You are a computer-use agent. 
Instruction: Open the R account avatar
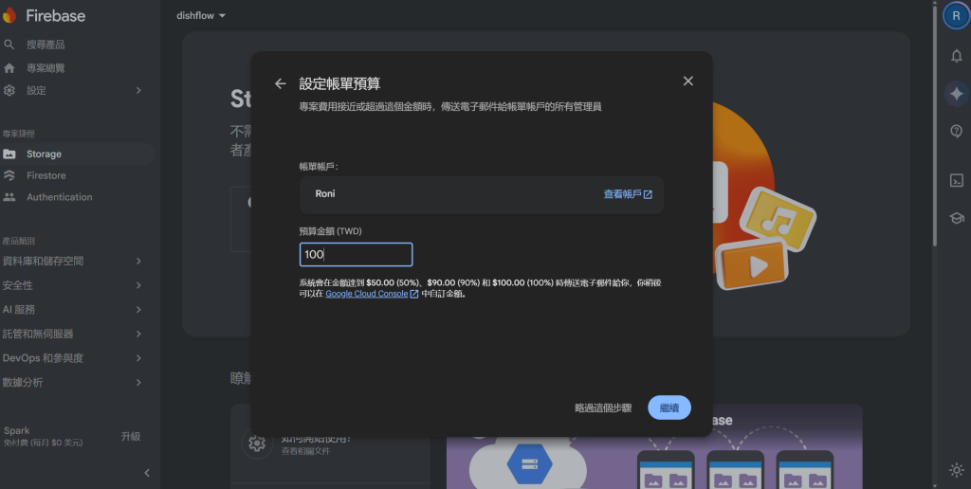tap(957, 16)
